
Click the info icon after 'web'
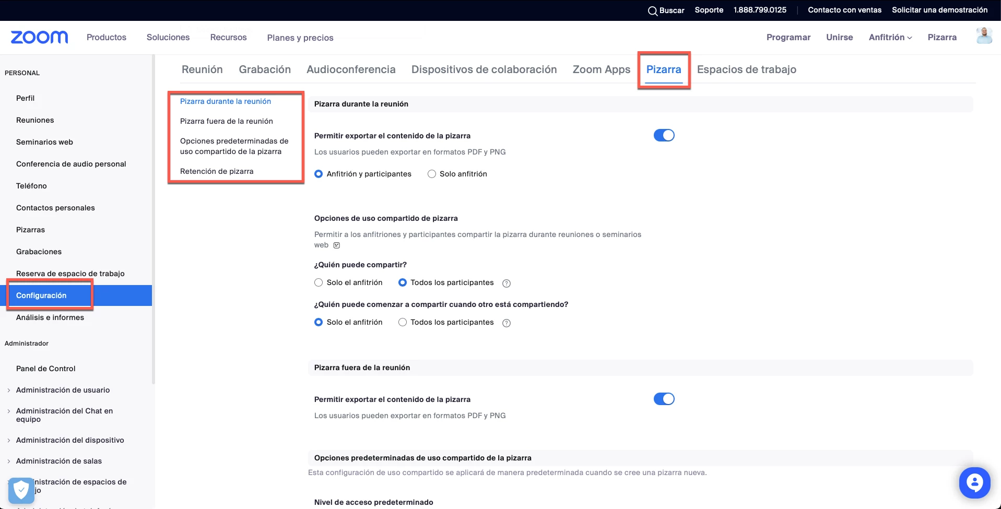pyautogui.click(x=337, y=245)
